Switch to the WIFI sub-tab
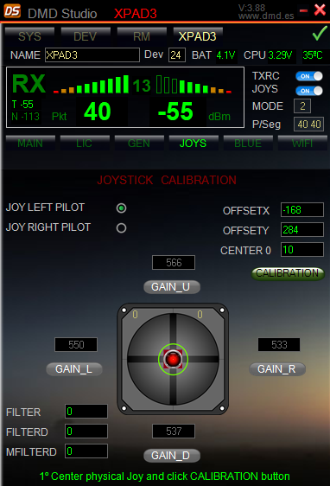This screenshot has width=330, height=486. point(302,143)
